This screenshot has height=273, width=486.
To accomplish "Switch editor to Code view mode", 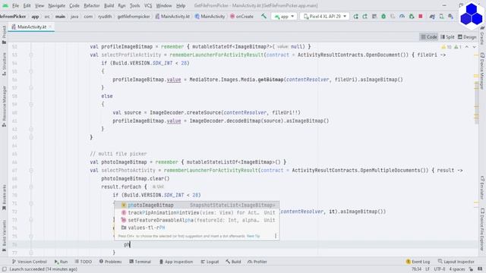I will pyautogui.click(x=429, y=37).
